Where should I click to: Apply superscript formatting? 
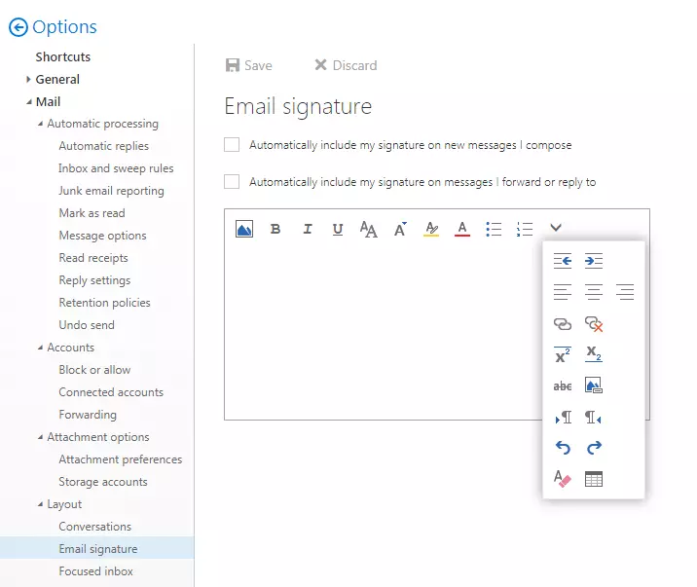point(563,354)
